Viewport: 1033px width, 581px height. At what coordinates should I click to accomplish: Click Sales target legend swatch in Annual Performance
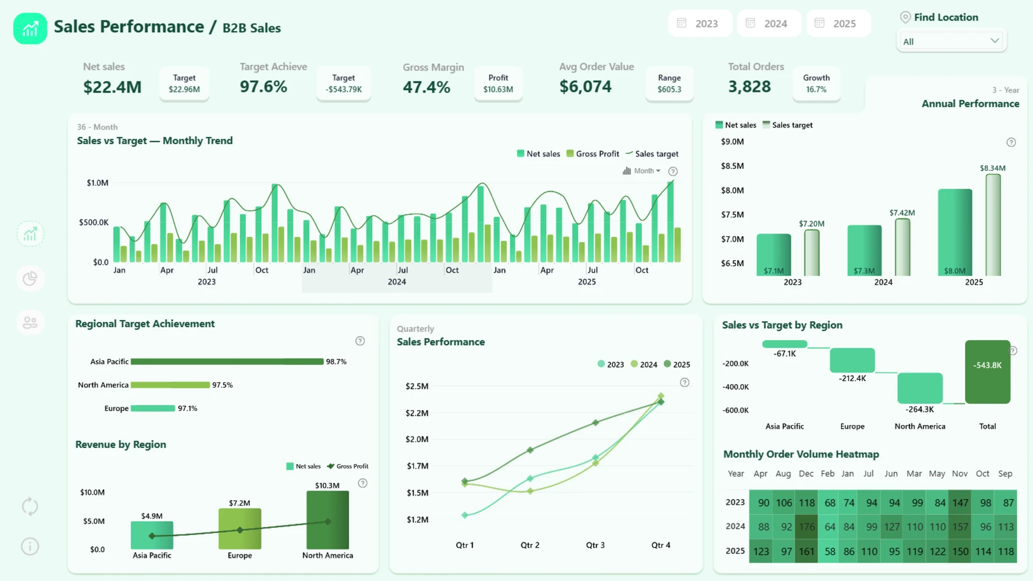[x=766, y=125]
